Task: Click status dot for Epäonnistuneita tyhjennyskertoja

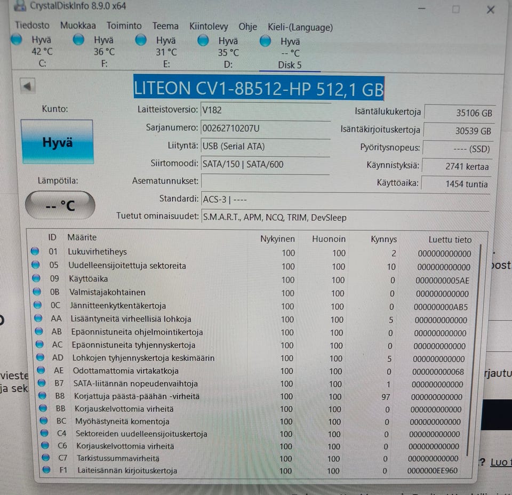Action: tap(40, 344)
